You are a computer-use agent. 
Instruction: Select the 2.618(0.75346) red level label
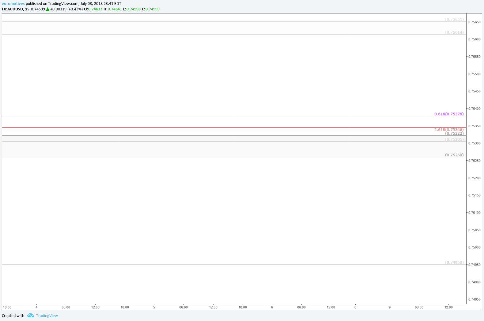[449, 130]
